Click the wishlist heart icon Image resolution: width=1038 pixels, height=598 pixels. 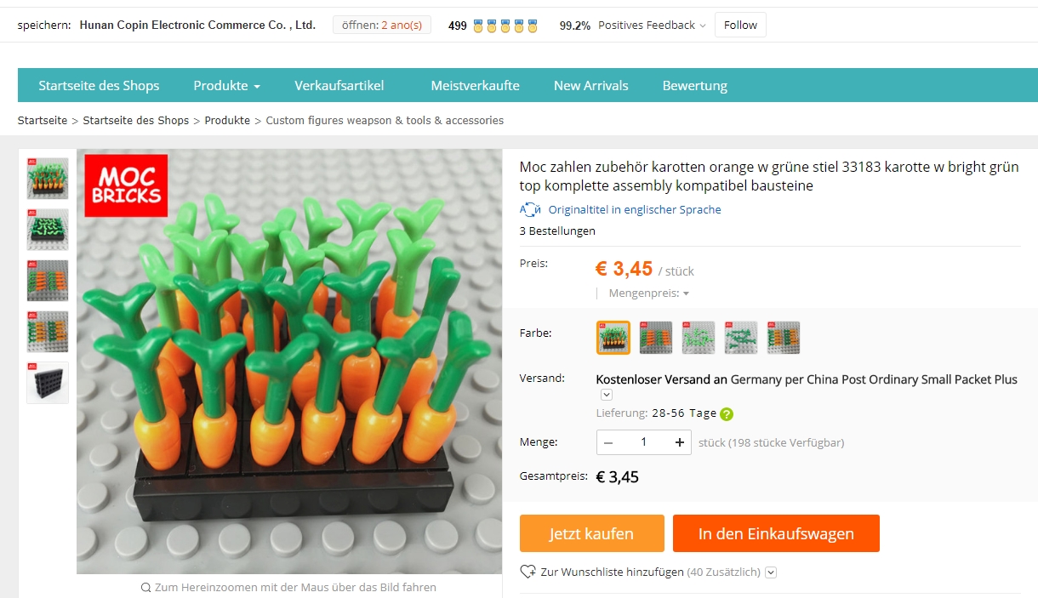pos(528,572)
